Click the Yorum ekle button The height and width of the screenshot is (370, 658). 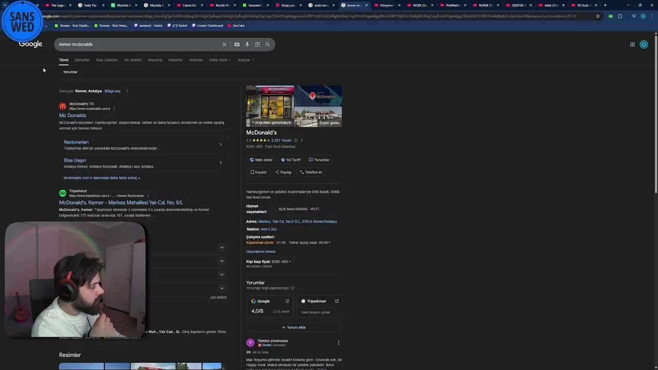coord(294,327)
